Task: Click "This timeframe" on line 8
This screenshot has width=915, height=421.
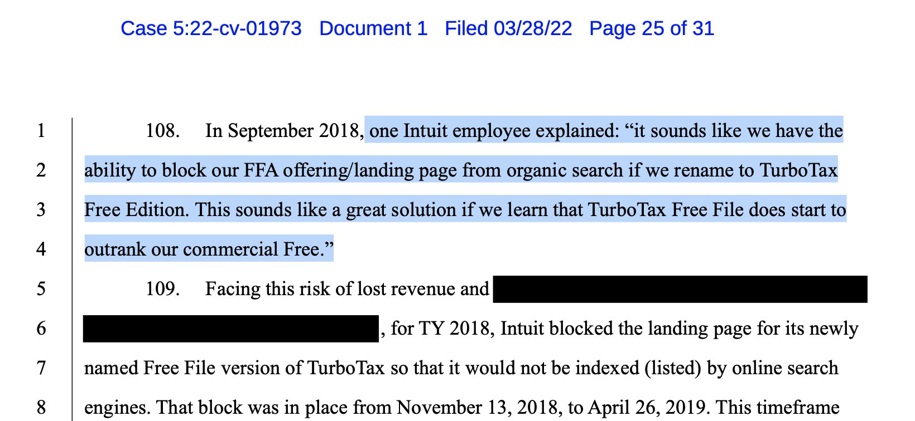Action: coord(778,408)
